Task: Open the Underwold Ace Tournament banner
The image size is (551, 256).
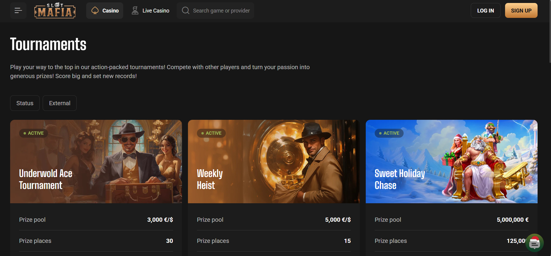Action: (x=96, y=162)
